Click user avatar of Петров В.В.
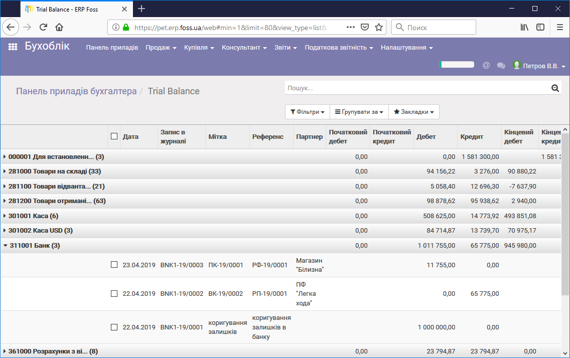 coord(517,65)
